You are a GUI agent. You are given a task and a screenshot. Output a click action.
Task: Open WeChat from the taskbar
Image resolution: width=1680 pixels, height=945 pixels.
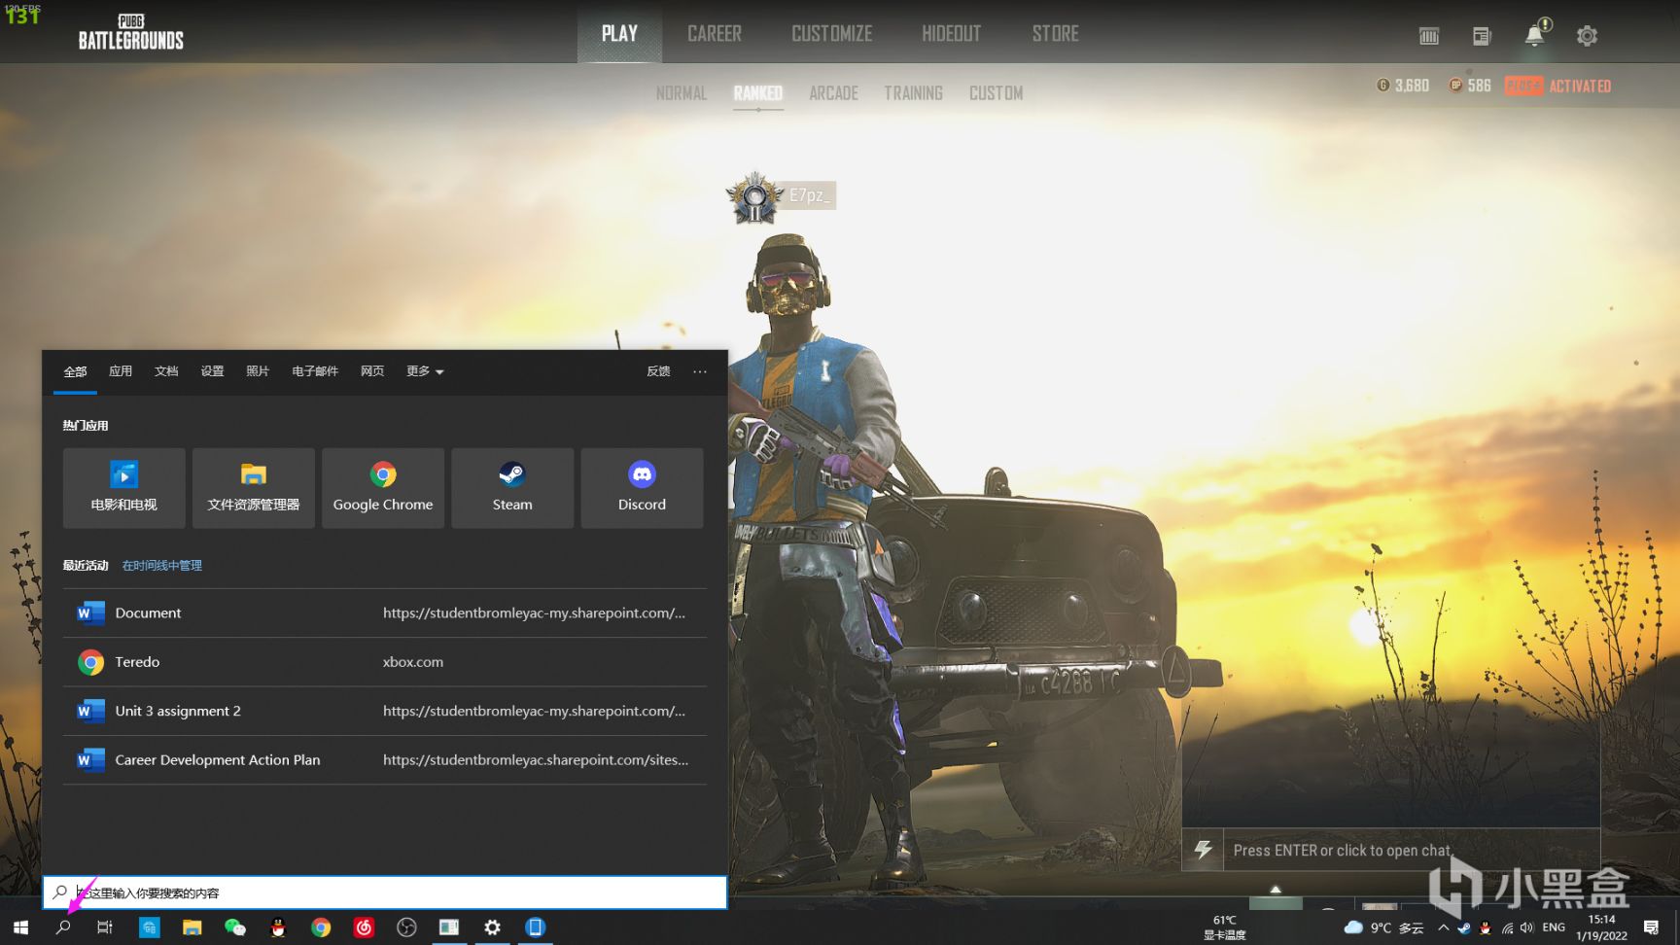point(235,927)
